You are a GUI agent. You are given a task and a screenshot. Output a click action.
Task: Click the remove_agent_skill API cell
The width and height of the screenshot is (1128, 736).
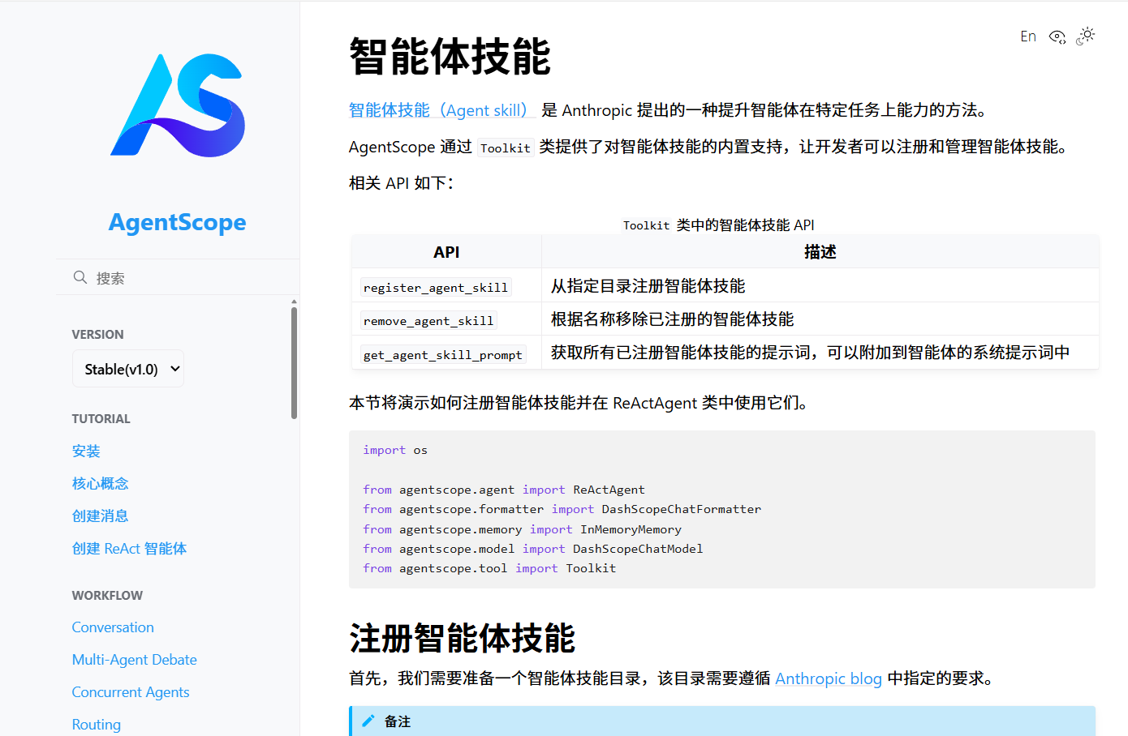[446, 319]
